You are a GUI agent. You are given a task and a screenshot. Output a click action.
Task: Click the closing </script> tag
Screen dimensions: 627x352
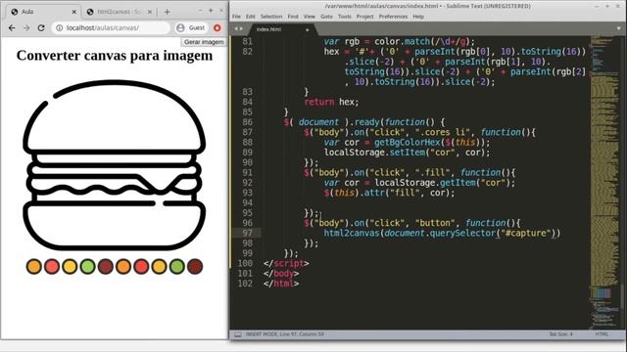tap(286, 263)
